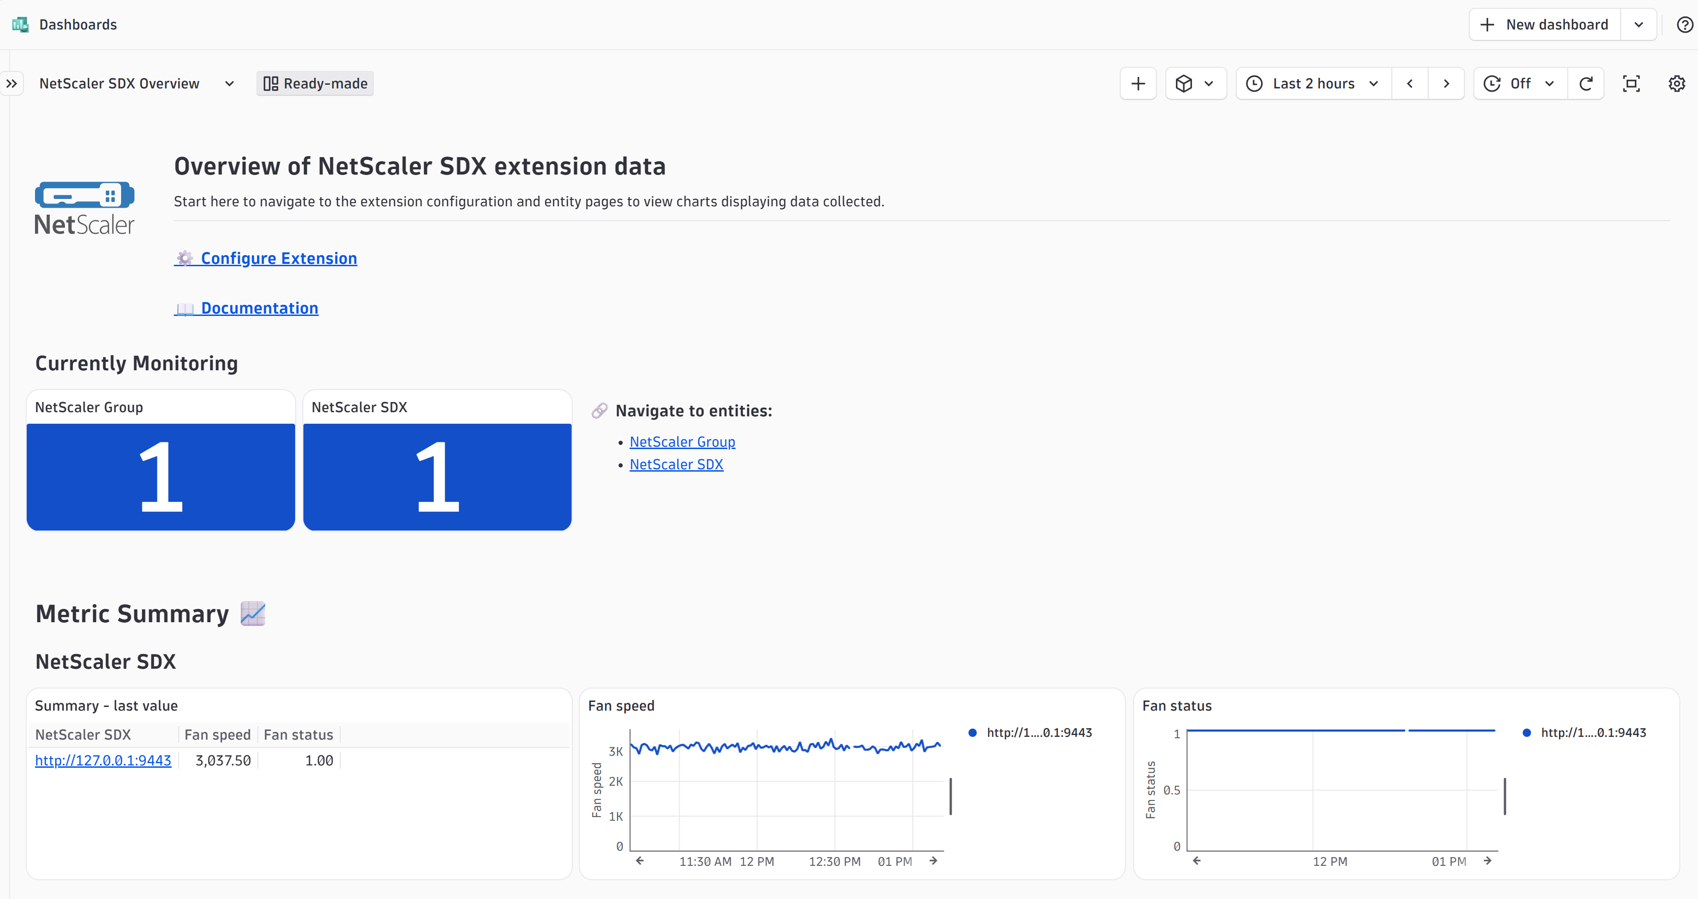The height and width of the screenshot is (899, 1698).
Task: Click the Fan speed column header
Action: [x=217, y=735]
